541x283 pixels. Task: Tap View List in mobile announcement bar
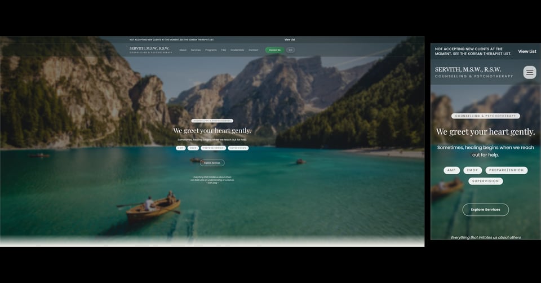click(x=527, y=51)
